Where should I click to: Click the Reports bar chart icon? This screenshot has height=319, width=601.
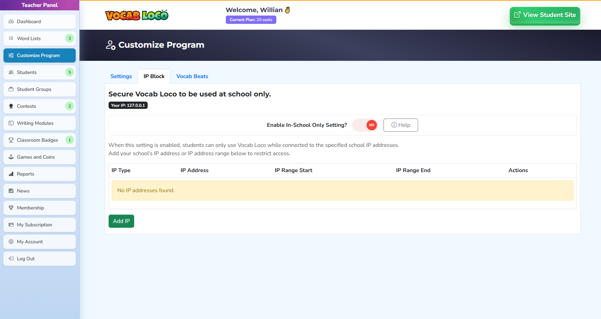(11, 174)
